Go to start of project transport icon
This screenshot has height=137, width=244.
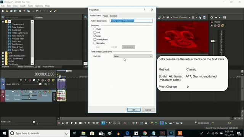[x=85, y=123]
